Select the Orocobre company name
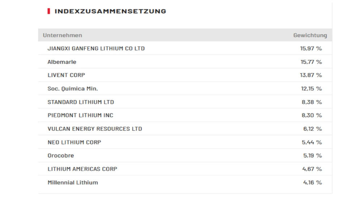Screen dimensions: 362x198 (x=60, y=156)
